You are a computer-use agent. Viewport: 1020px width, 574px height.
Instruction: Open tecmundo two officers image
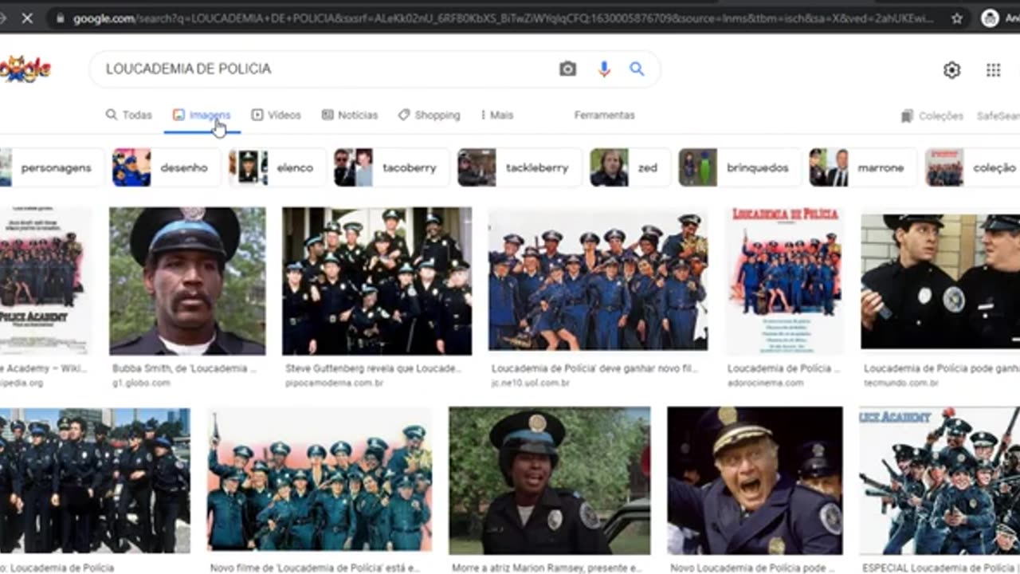(x=940, y=281)
